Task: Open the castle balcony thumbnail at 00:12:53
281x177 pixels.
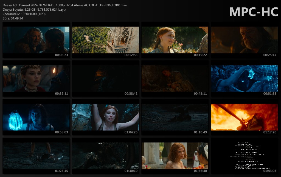Action: tap(105, 40)
